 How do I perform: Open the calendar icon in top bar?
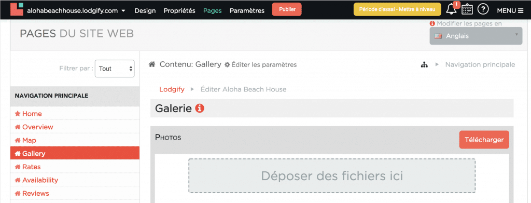467,9
